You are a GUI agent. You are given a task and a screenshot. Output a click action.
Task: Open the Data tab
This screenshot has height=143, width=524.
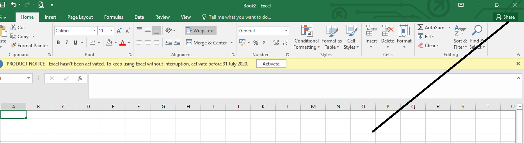point(139,17)
